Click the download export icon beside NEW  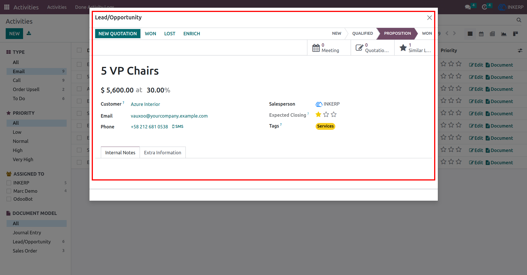pos(29,33)
